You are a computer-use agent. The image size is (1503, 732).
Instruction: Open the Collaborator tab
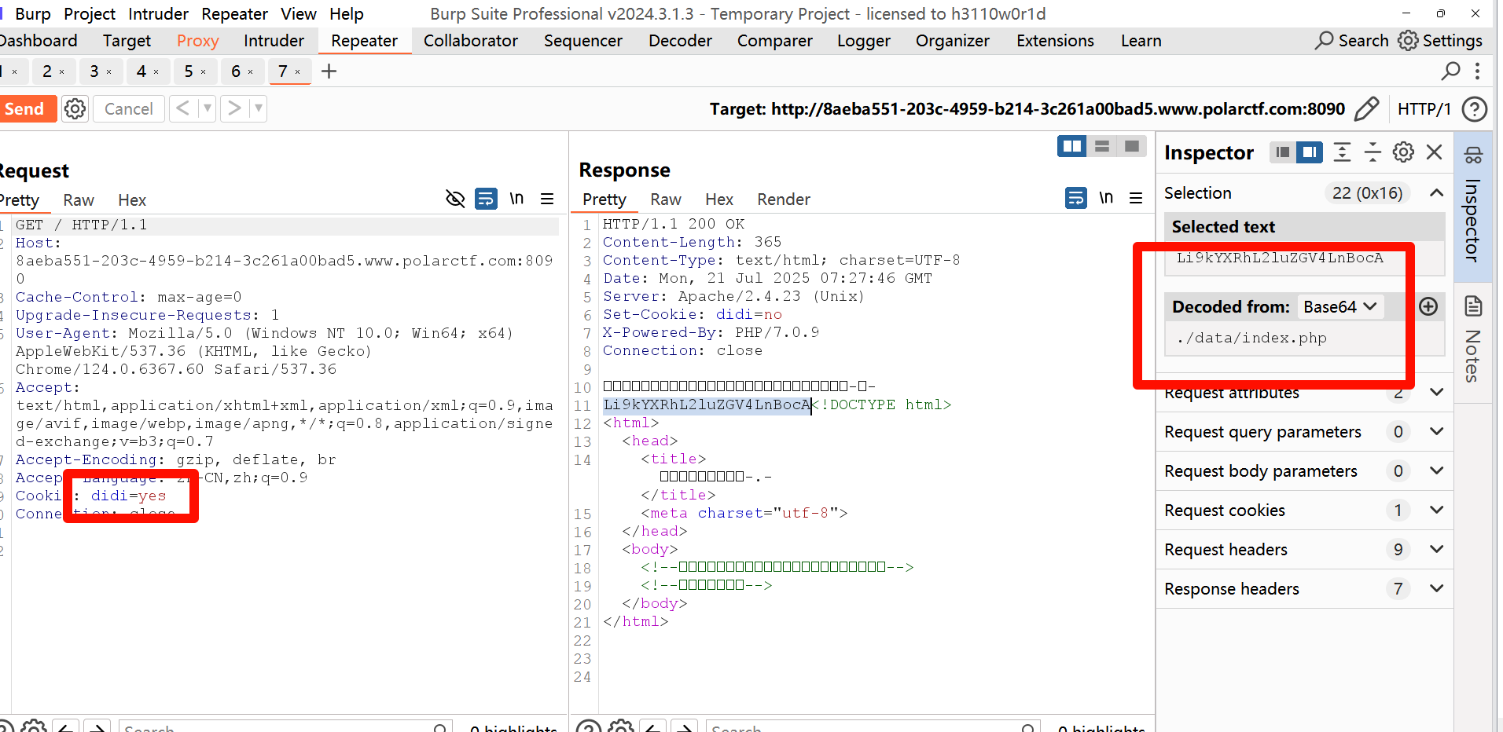[x=471, y=41]
